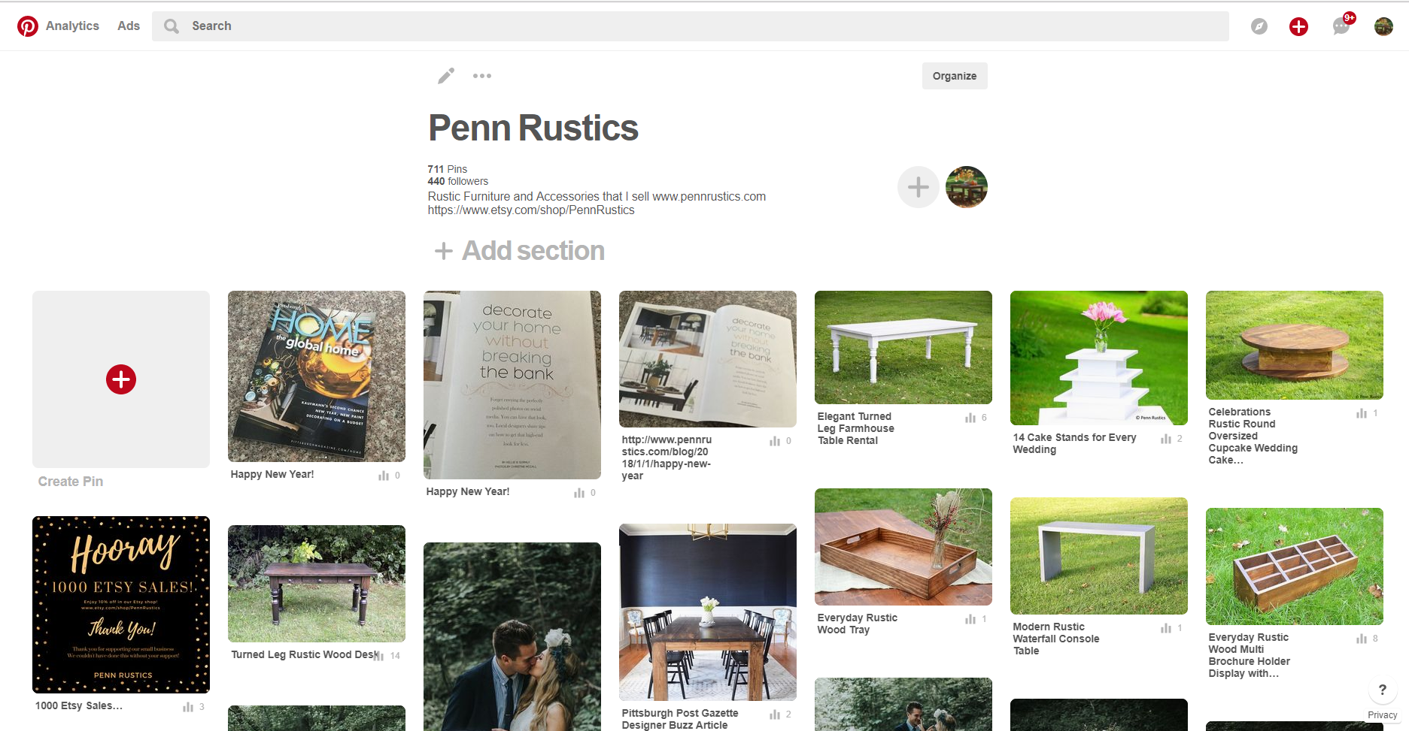
Task: View stats for Everyday Rustic Wood Multi Brochure Holder
Action: point(1362,639)
